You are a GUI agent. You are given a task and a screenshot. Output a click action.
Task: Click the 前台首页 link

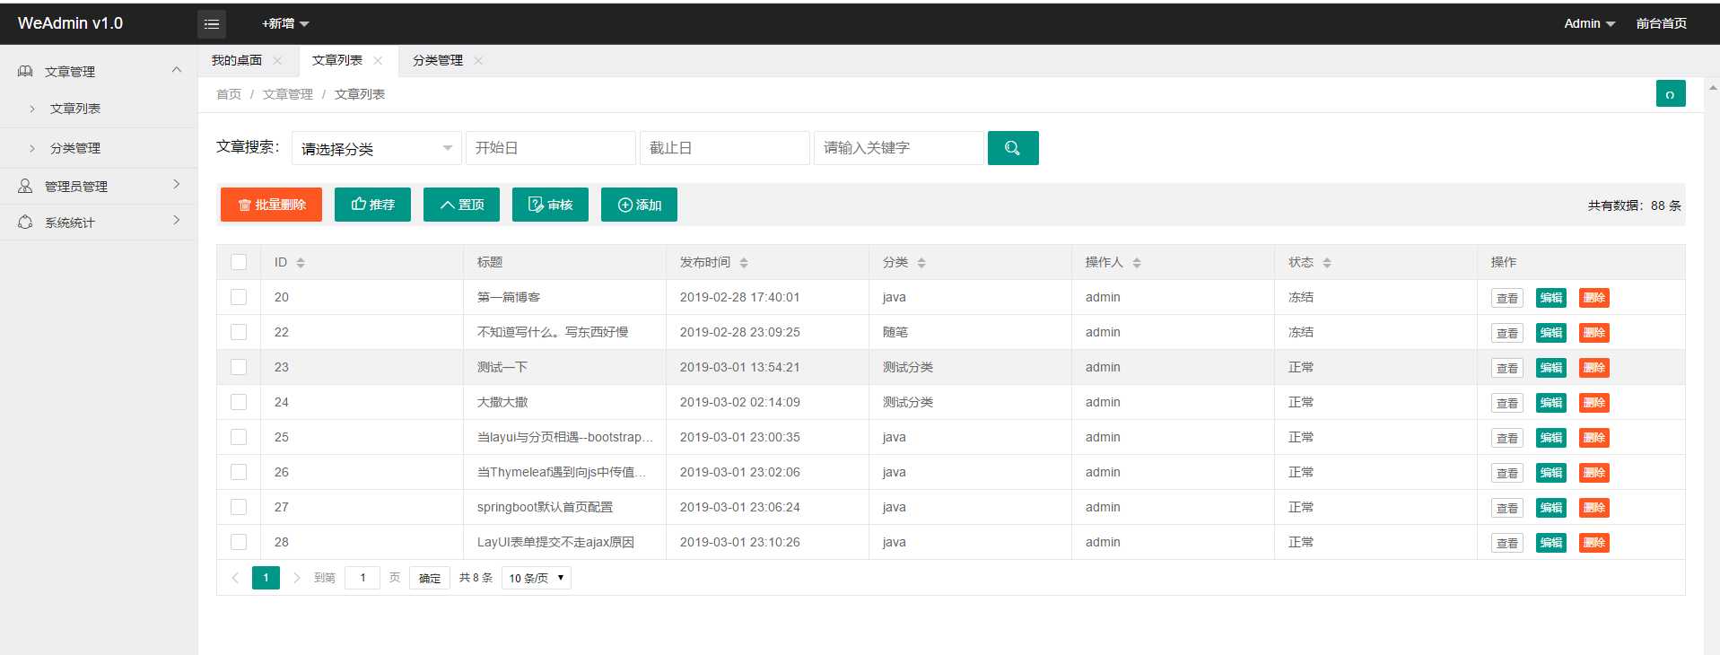coord(1661,23)
